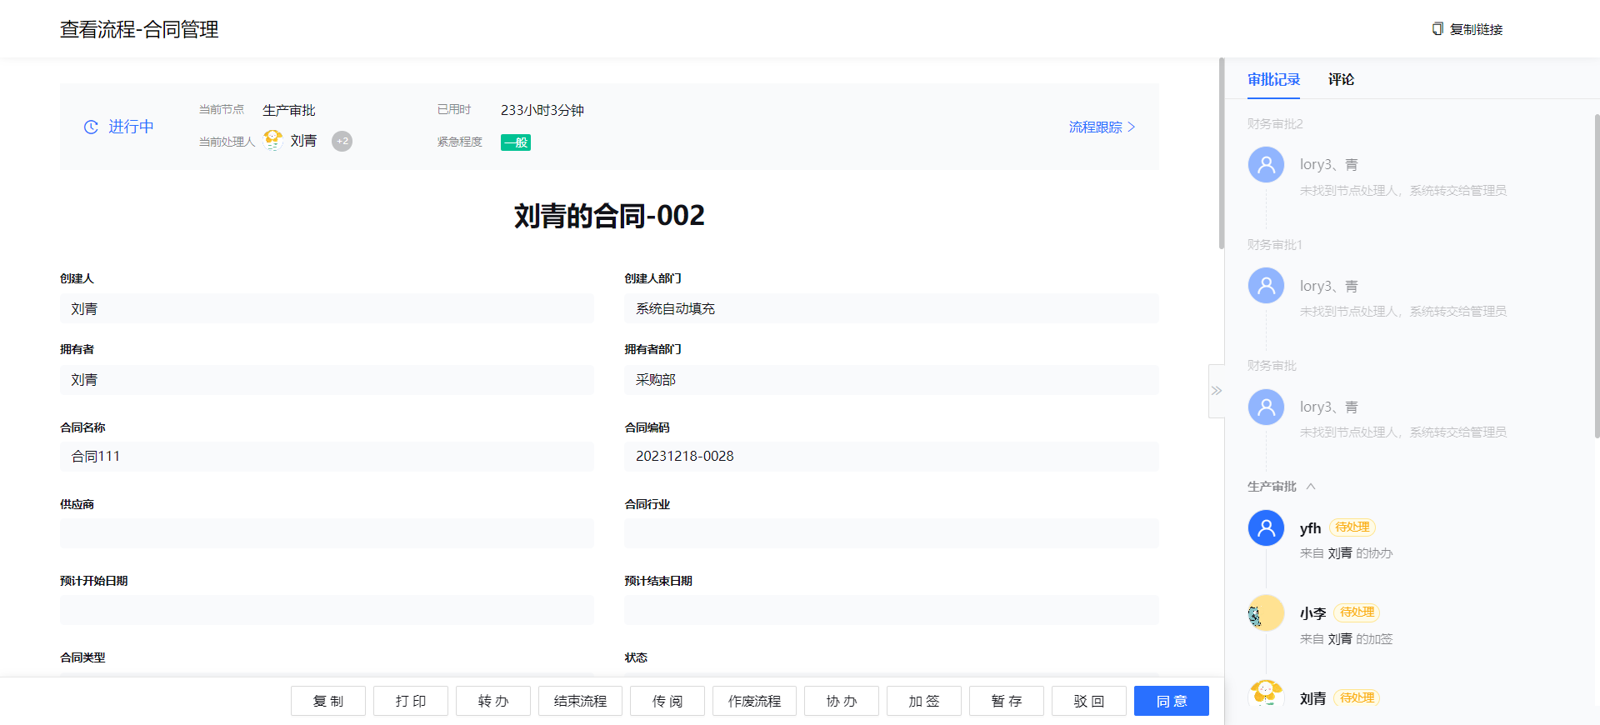
Task: Click the 创建人部门 field
Action: coord(892,308)
